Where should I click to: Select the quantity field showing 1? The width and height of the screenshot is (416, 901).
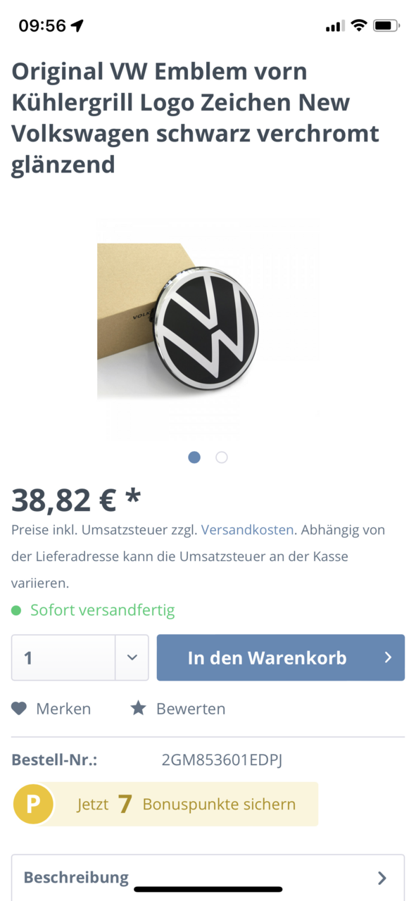63,657
